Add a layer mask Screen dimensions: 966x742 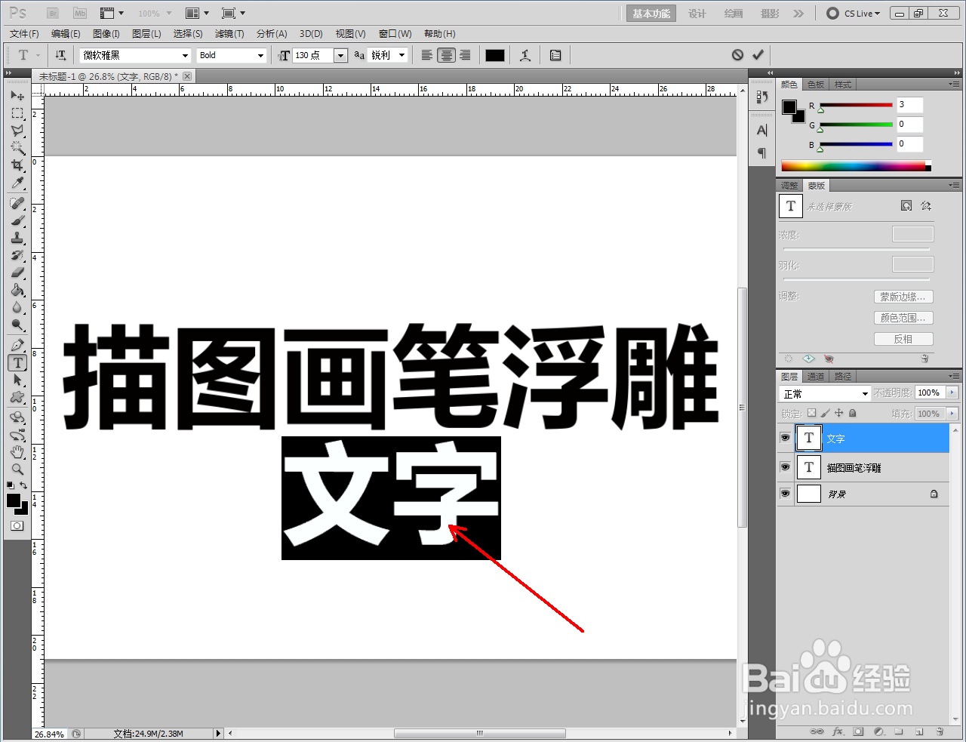click(x=858, y=731)
